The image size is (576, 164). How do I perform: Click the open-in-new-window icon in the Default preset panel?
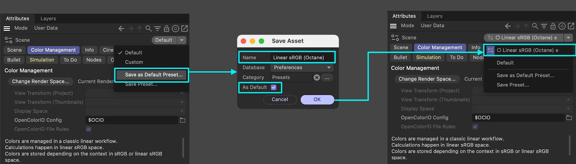pyautogui.click(x=184, y=28)
